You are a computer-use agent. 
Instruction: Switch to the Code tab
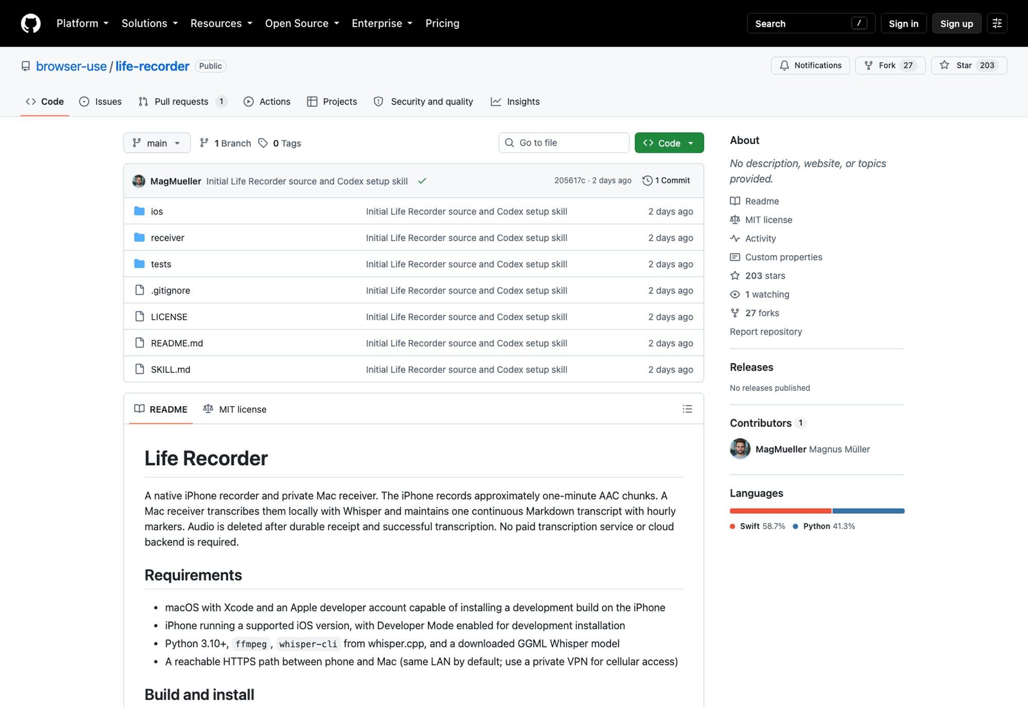point(45,102)
